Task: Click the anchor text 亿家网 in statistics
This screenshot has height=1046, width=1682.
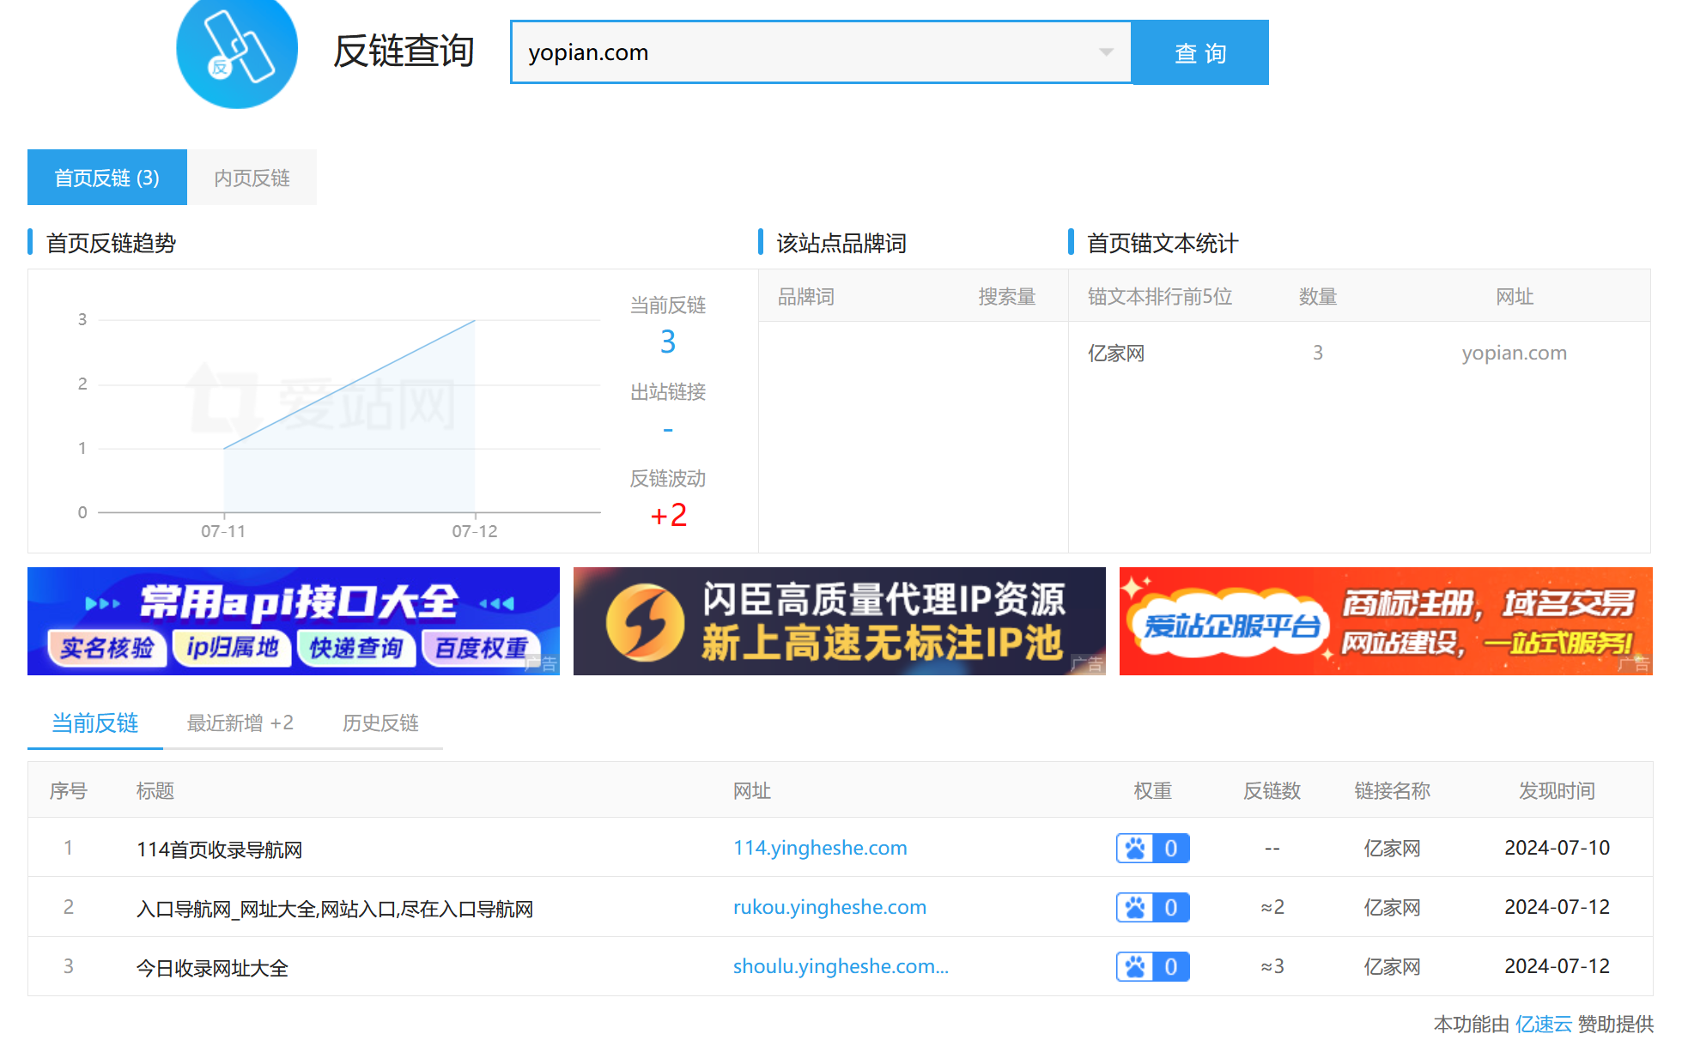Action: (x=1116, y=353)
